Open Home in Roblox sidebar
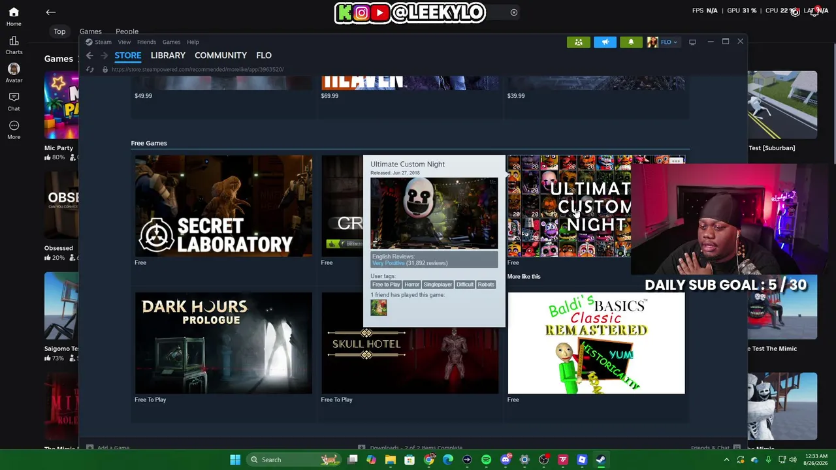 [x=14, y=17]
